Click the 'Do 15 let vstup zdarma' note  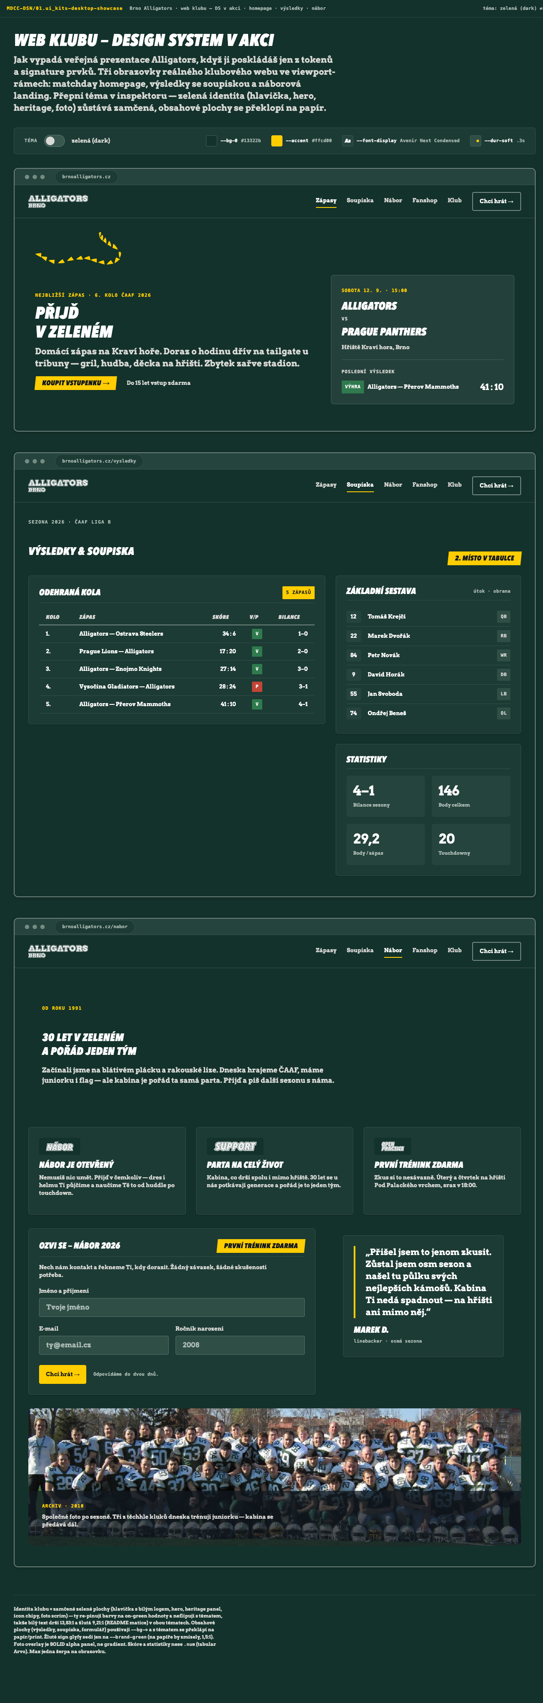158,384
